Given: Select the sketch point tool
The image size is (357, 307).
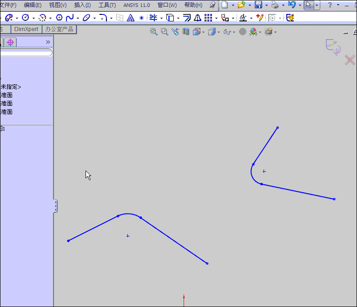Looking at the screenshot, I should 142,18.
